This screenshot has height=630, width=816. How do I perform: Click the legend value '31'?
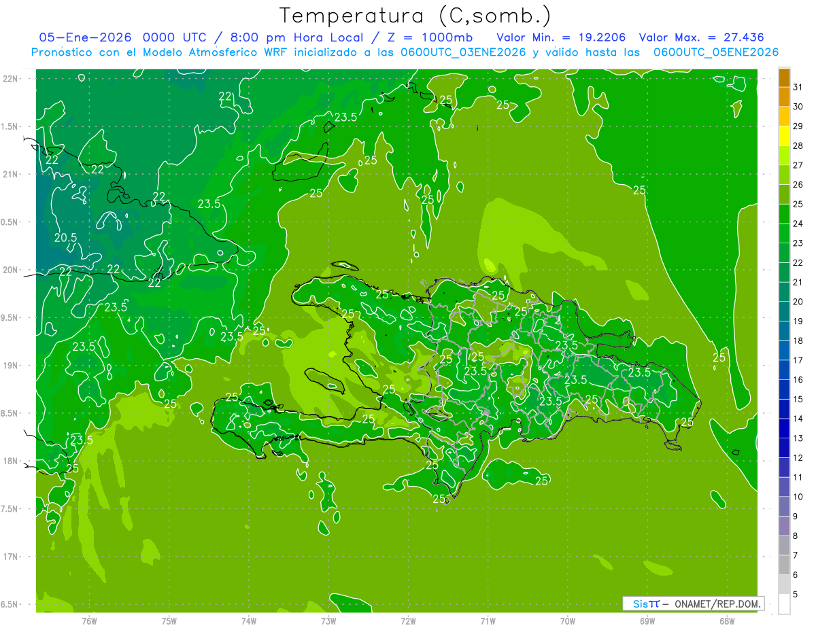(x=798, y=87)
